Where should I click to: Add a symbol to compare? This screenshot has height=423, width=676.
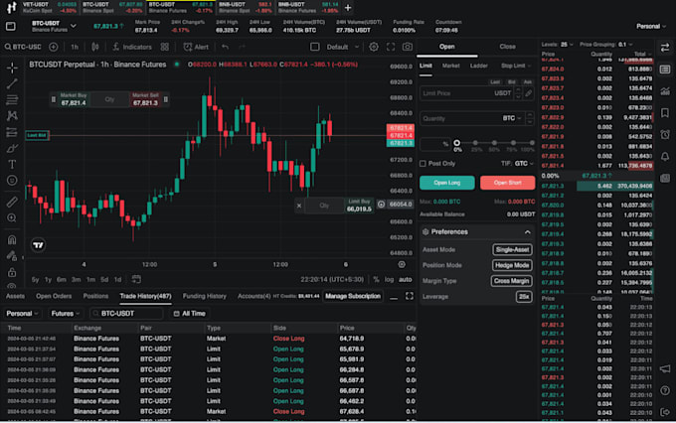54,47
